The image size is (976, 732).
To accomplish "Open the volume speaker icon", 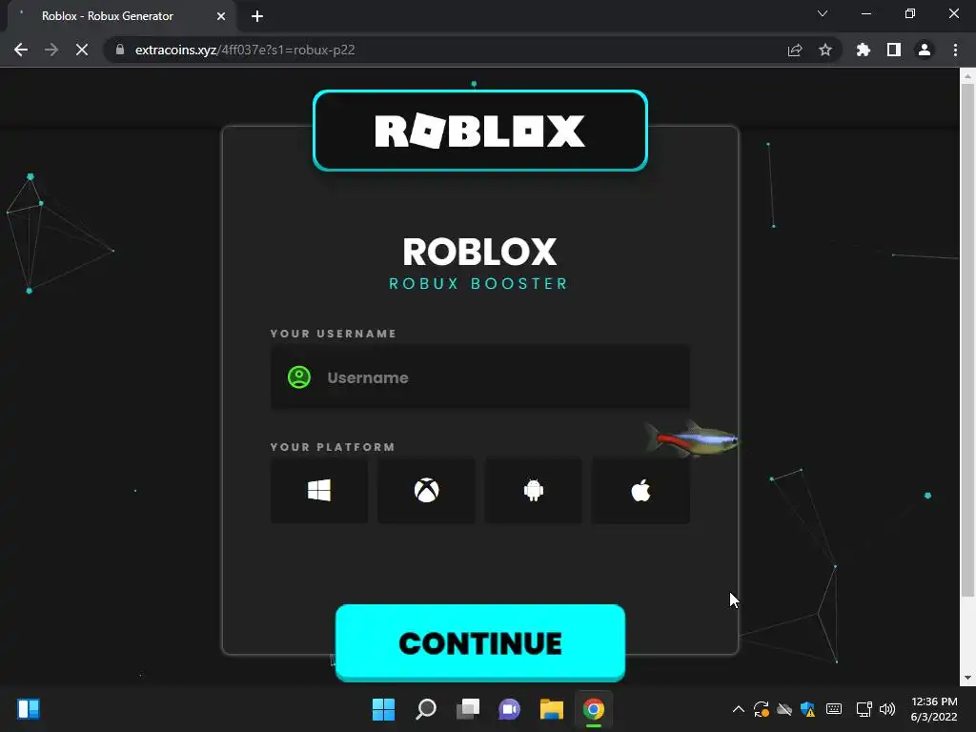I will pos(887,709).
